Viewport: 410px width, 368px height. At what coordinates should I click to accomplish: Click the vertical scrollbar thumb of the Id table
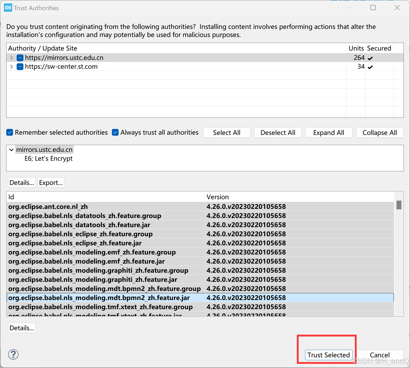click(399, 205)
